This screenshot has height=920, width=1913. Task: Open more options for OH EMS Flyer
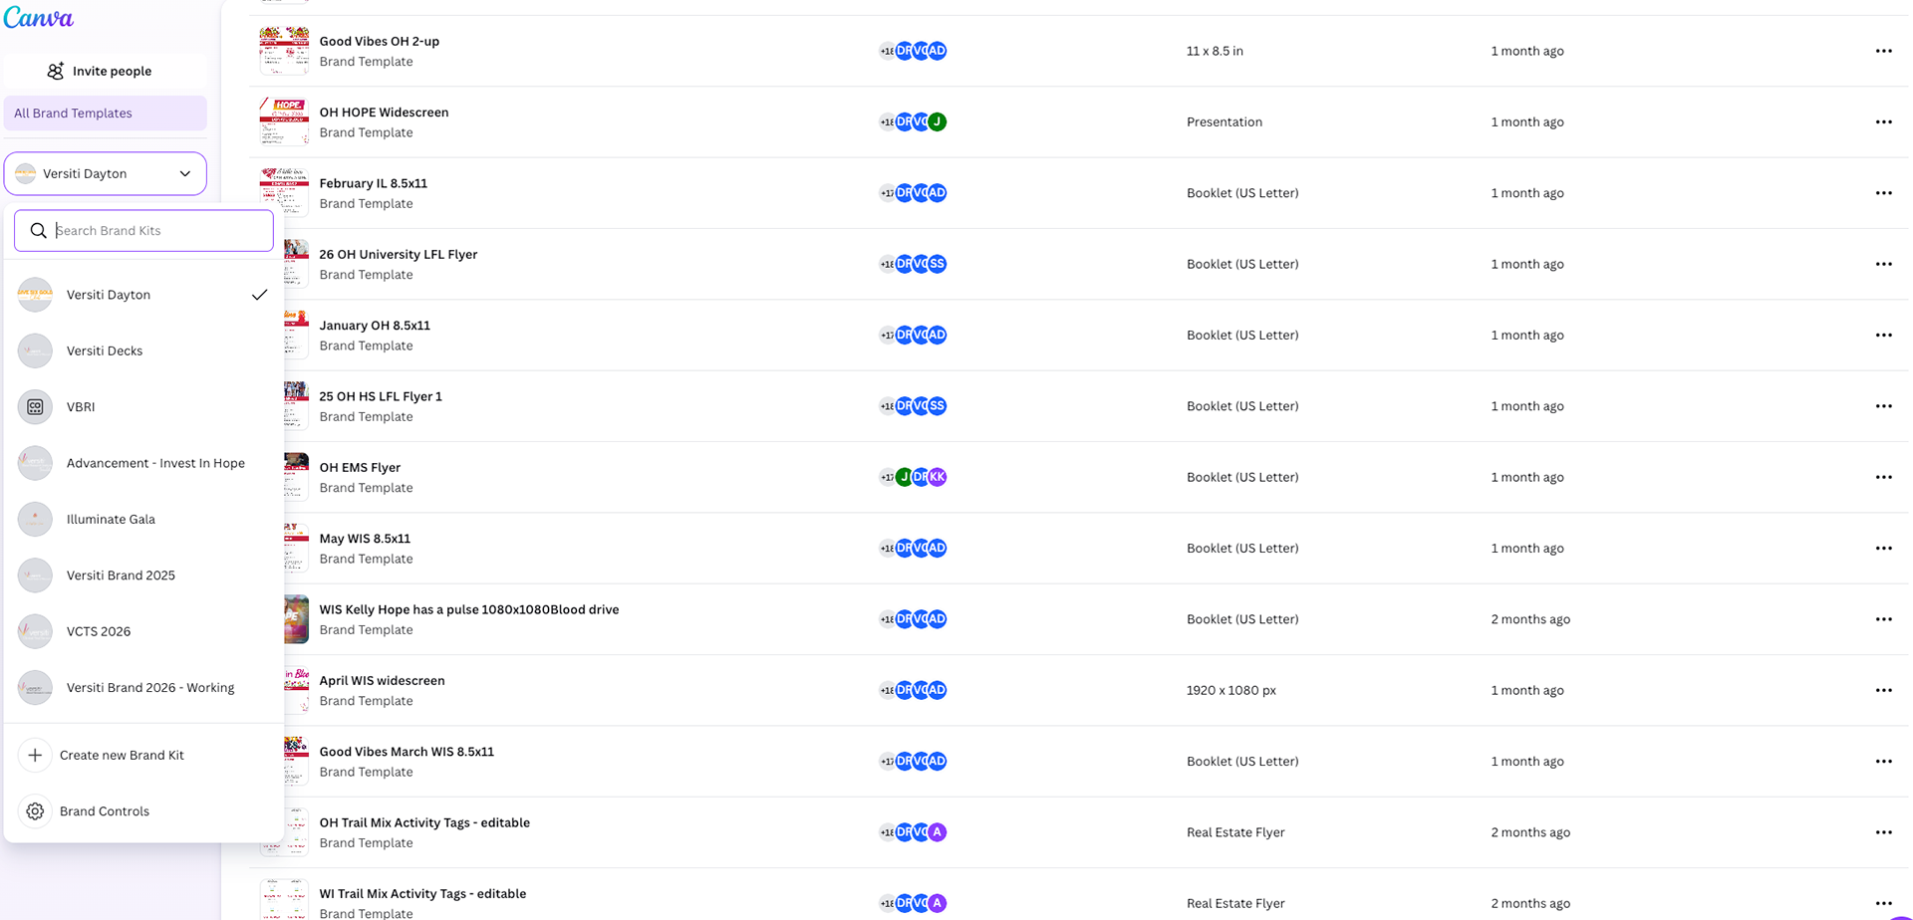coord(1883,477)
